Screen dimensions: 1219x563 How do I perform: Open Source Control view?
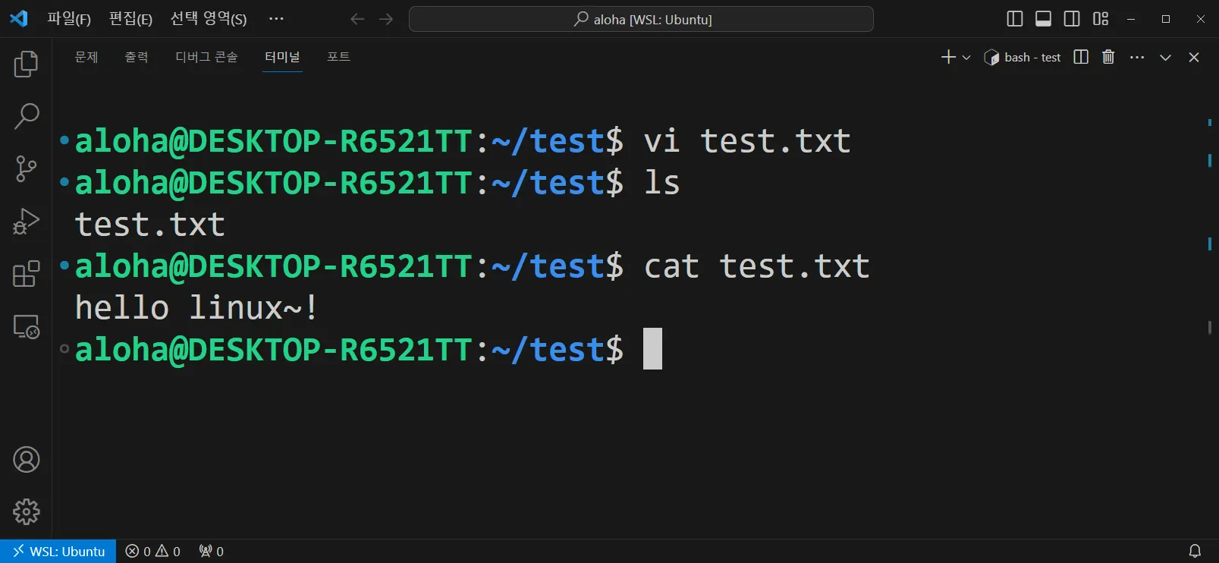[x=26, y=168]
